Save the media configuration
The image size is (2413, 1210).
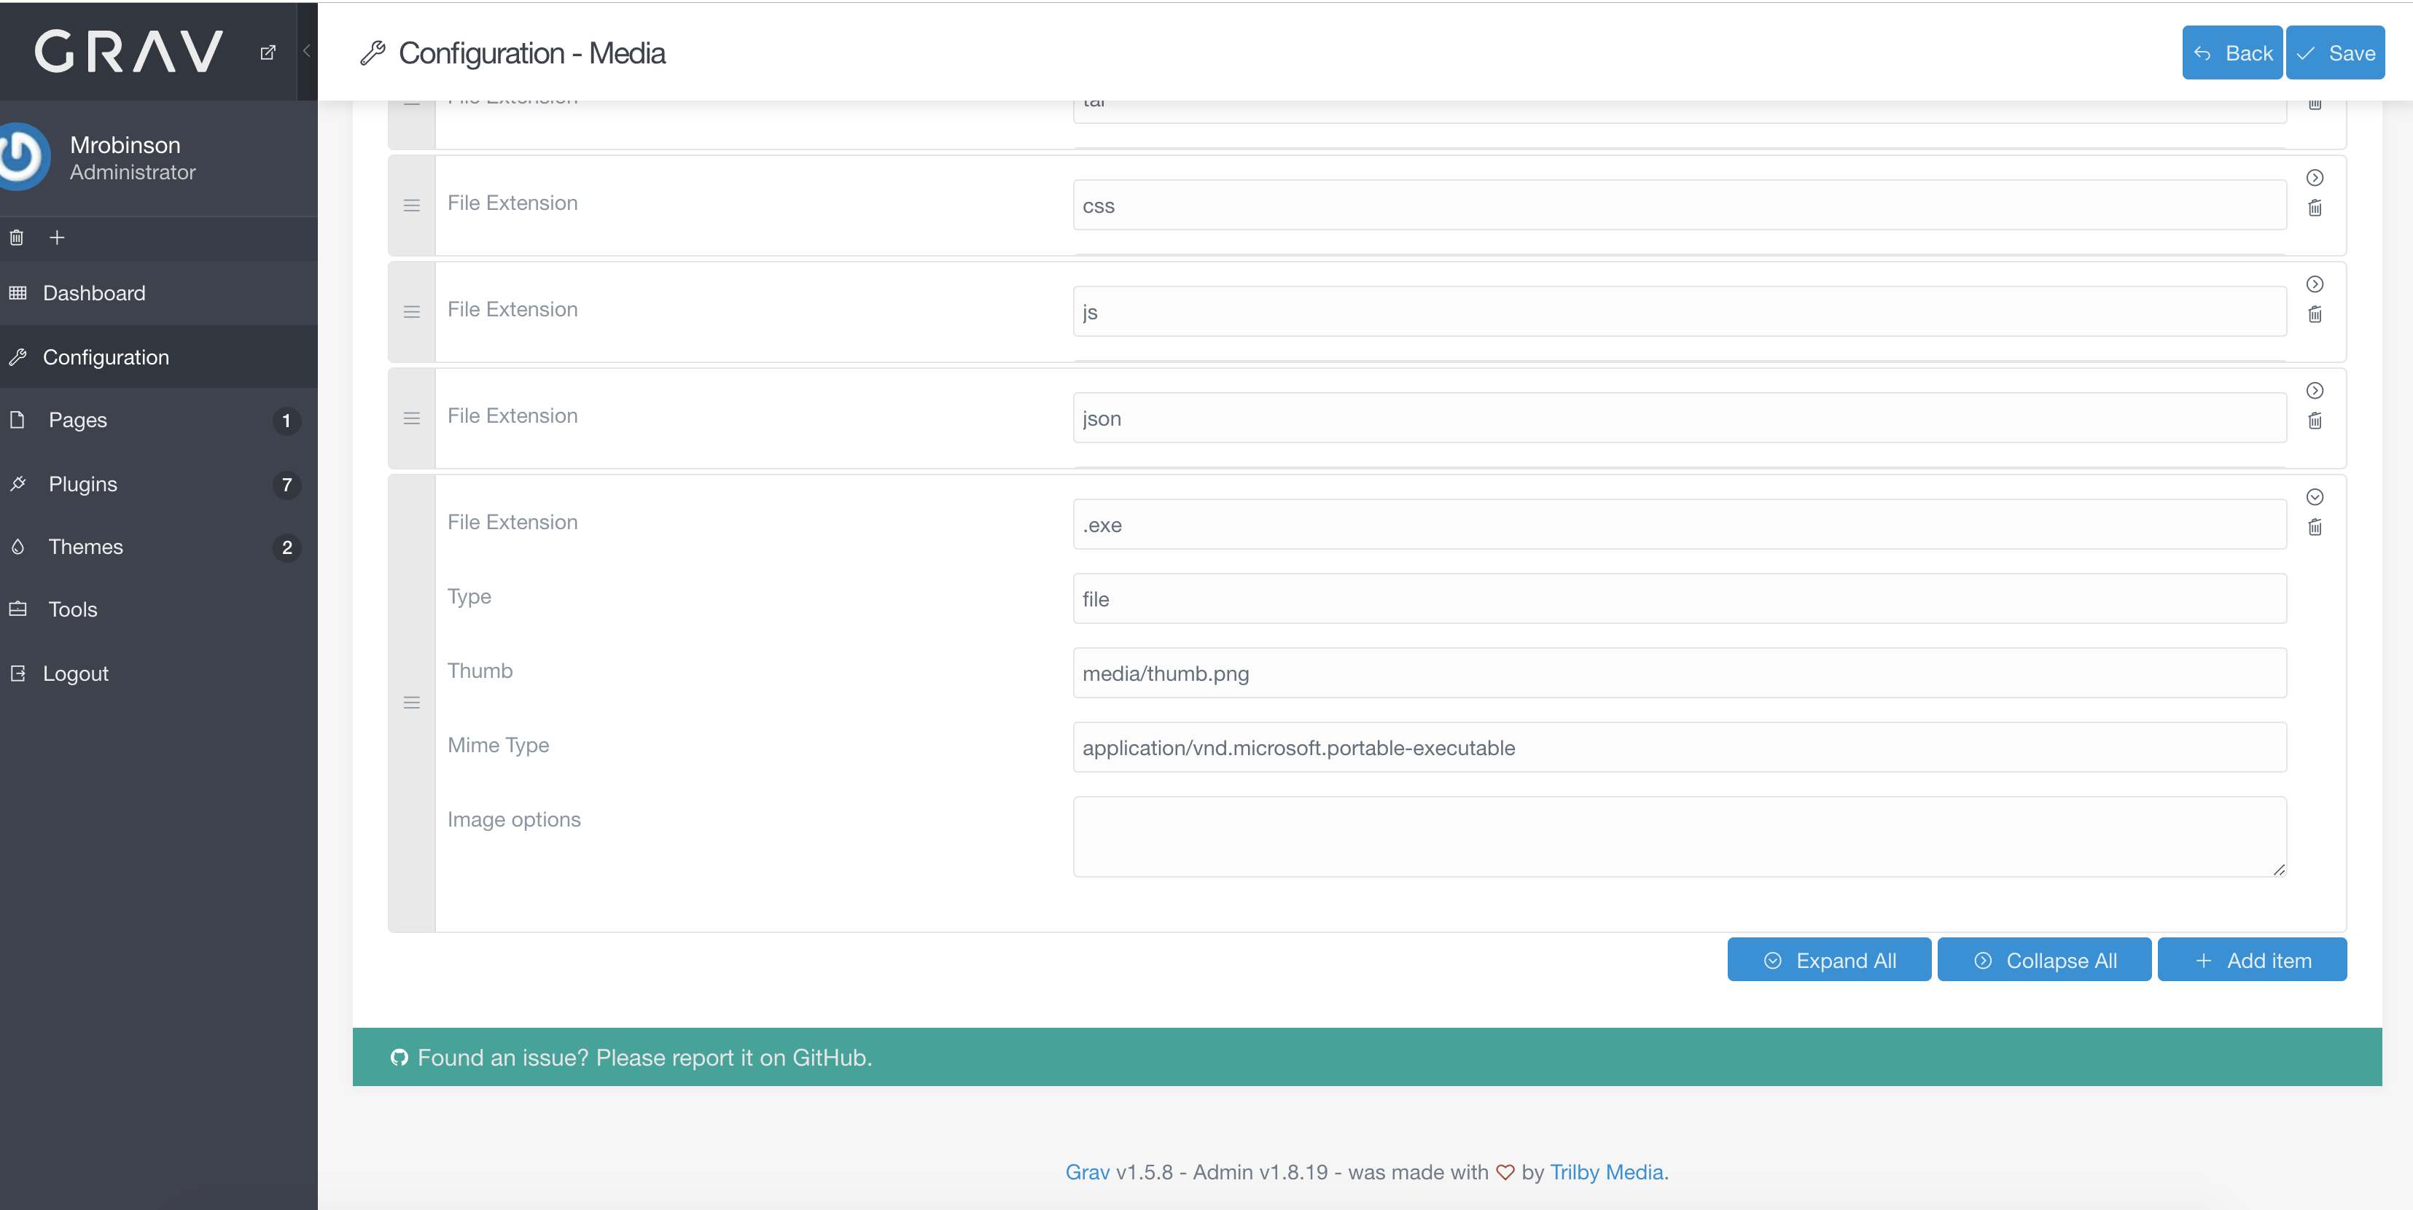point(2335,53)
